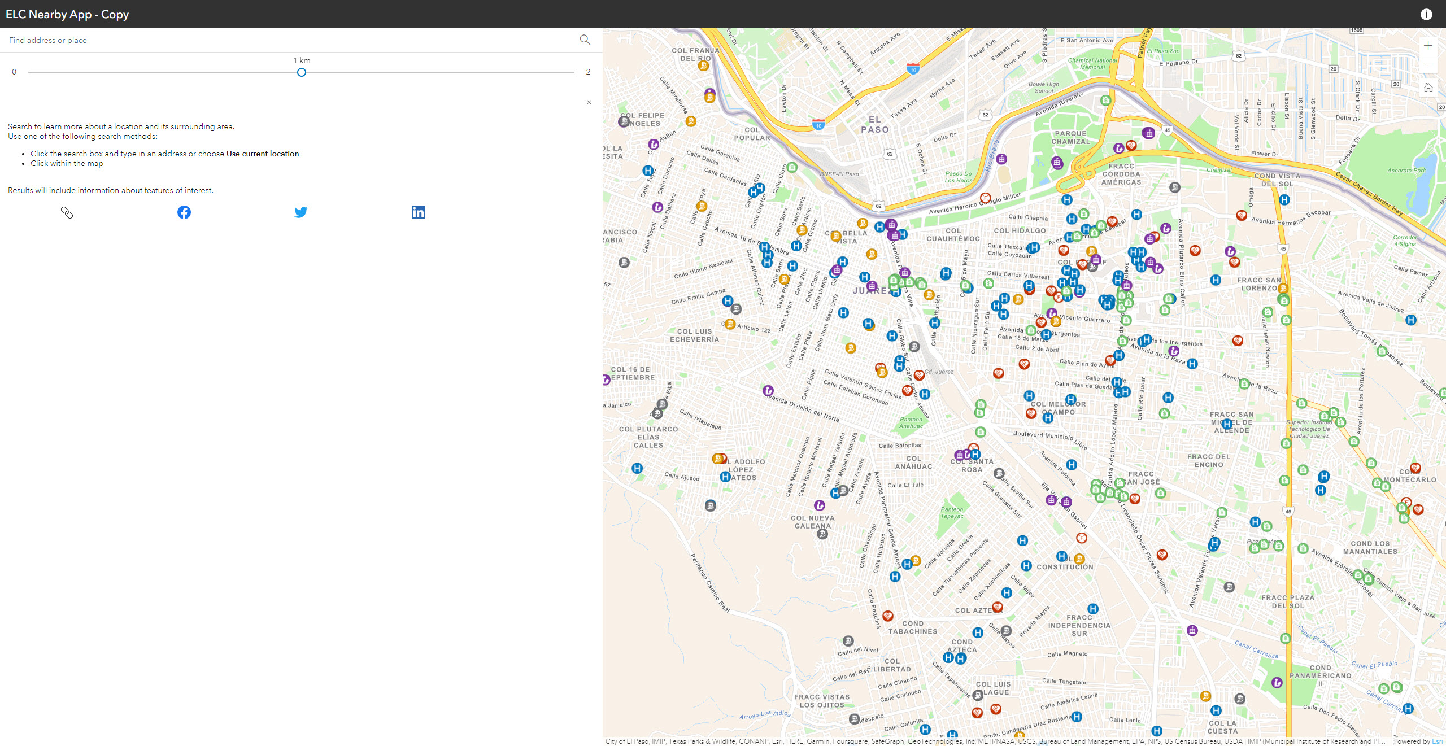Share the app on Twitter
The width and height of the screenshot is (1446, 746).
tap(301, 212)
